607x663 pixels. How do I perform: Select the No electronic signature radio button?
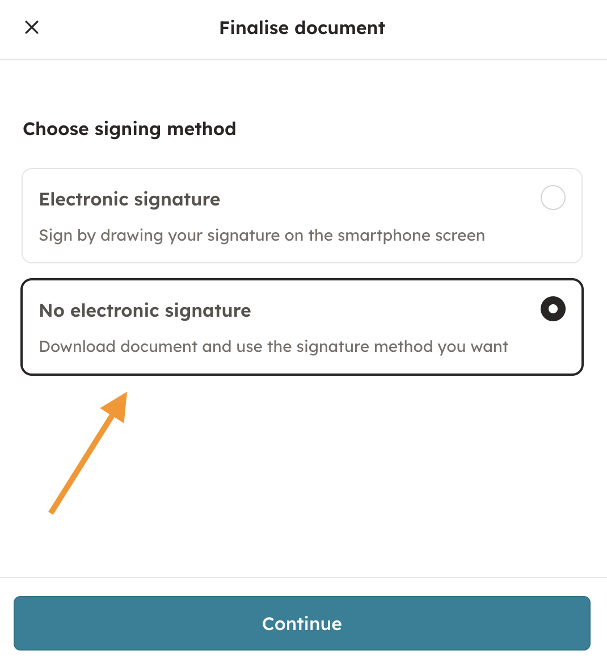click(553, 309)
